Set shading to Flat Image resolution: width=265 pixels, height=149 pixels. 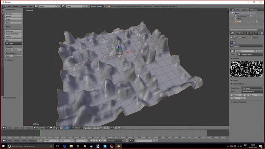tap(17, 50)
